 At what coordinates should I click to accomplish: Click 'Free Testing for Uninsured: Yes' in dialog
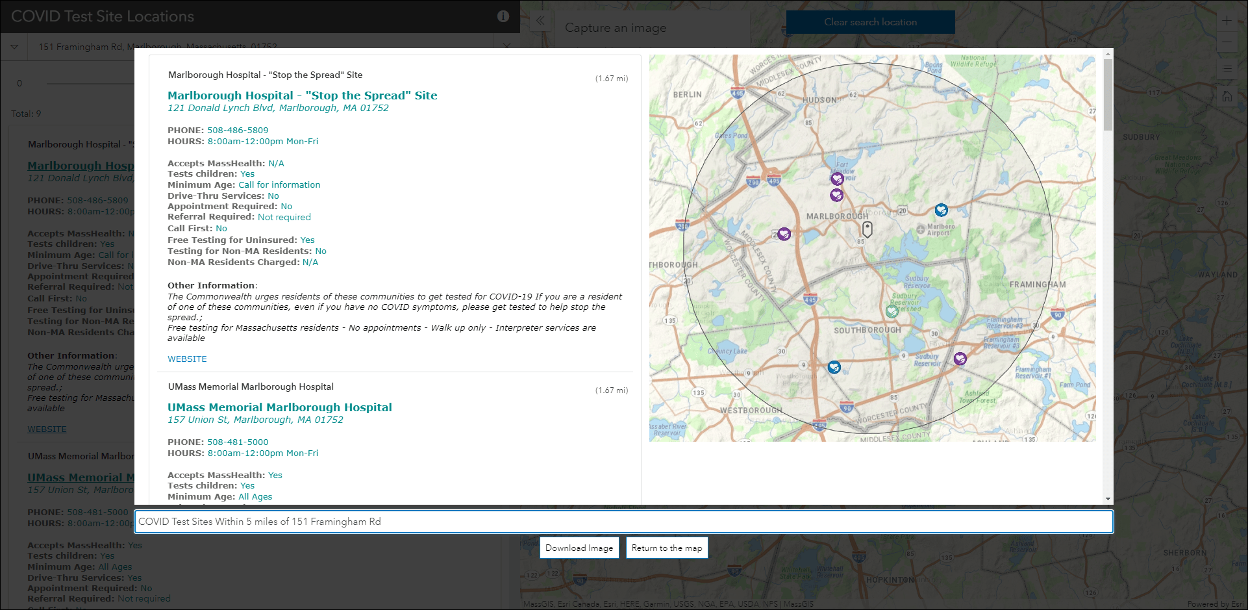pos(241,240)
